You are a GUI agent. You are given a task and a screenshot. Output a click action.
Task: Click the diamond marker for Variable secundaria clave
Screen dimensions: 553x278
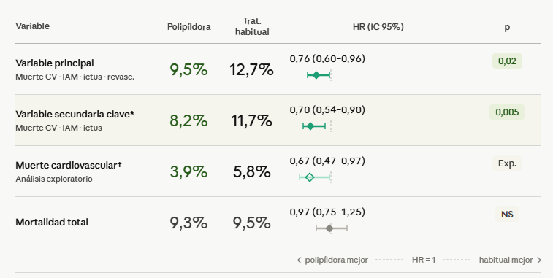pos(310,126)
